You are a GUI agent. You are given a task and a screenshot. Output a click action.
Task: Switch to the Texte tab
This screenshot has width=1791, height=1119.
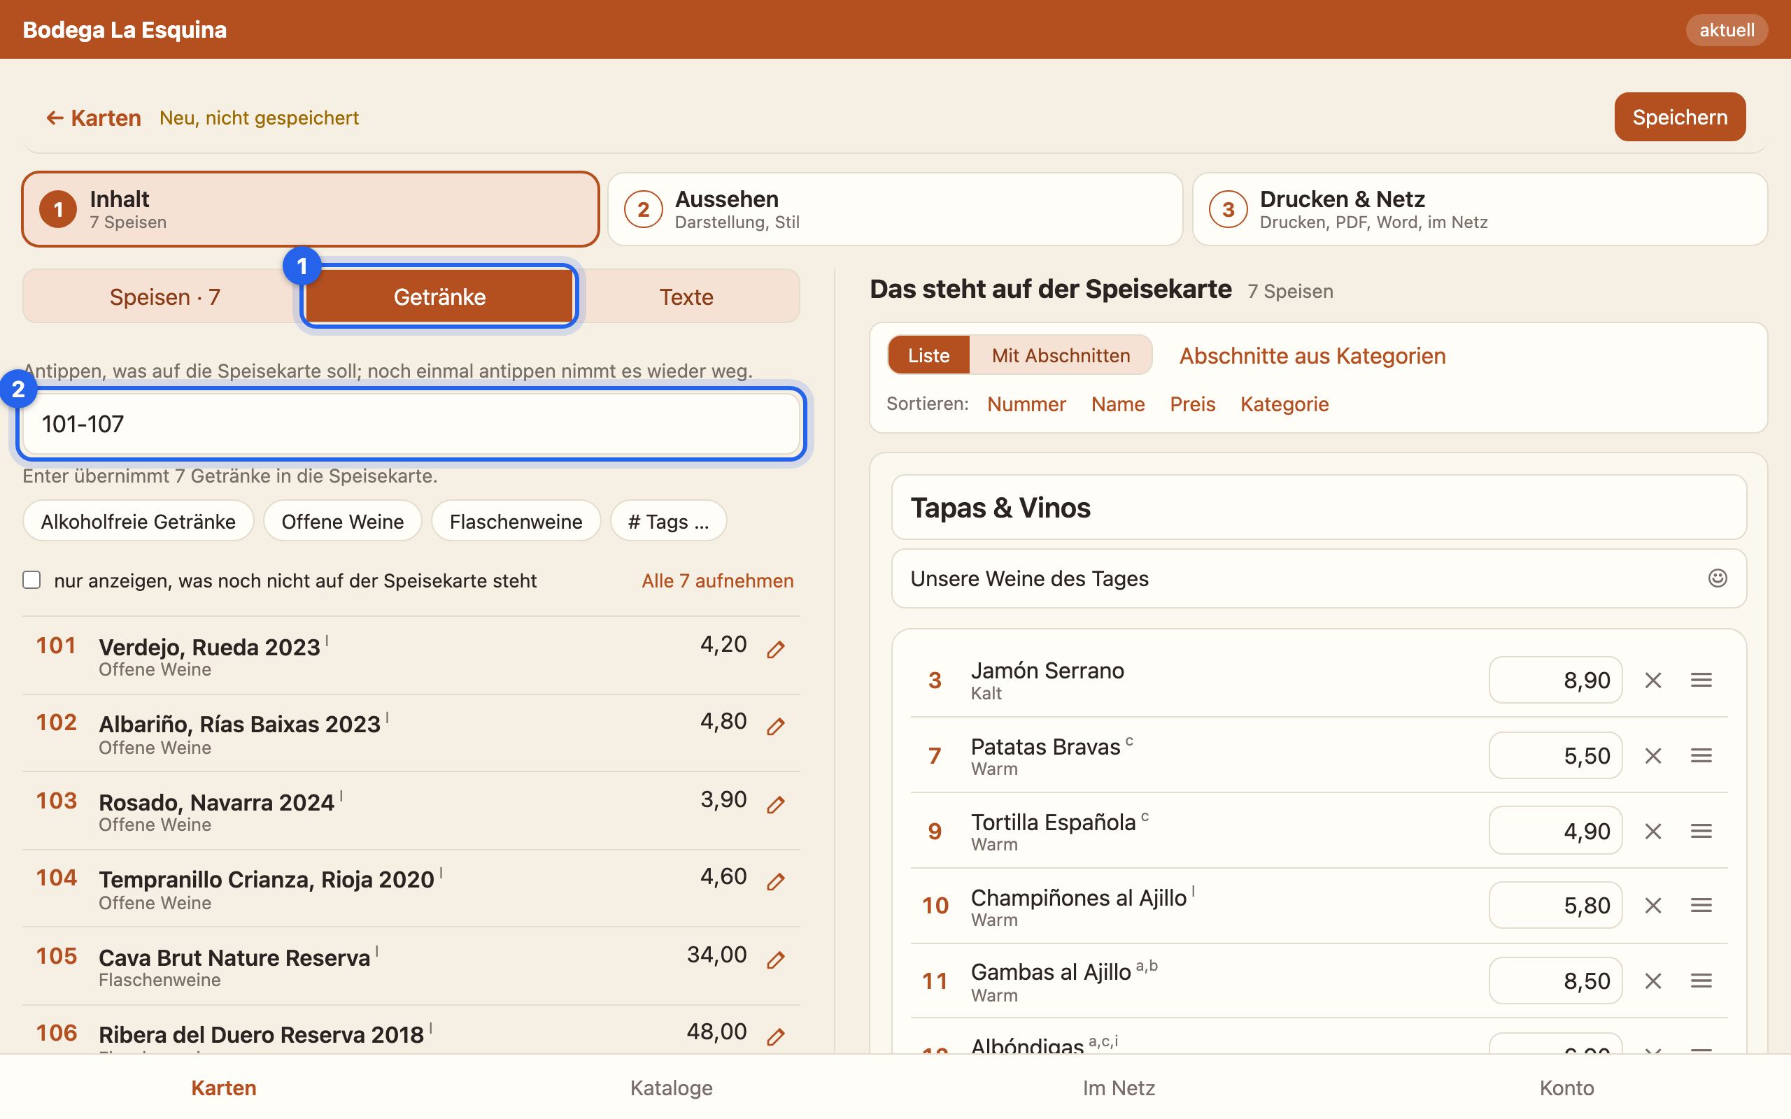(686, 297)
